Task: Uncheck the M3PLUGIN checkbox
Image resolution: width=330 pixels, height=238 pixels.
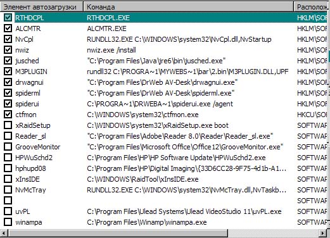Action: 8,72
